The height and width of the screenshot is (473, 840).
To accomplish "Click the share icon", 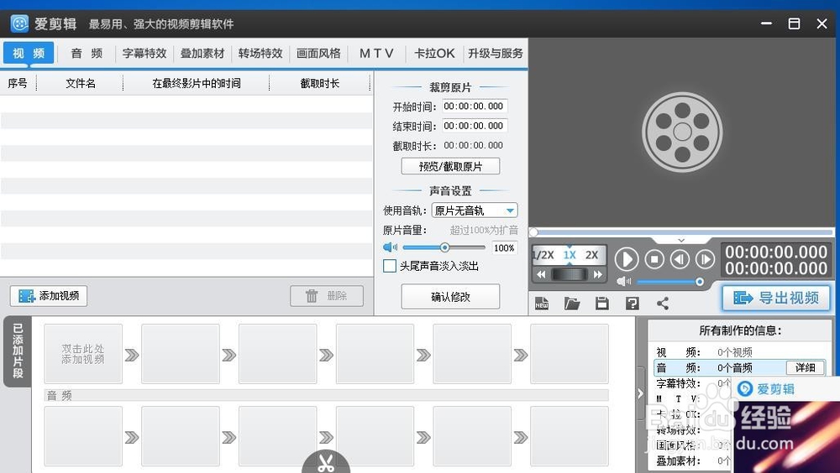I will (x=663, y=304).
